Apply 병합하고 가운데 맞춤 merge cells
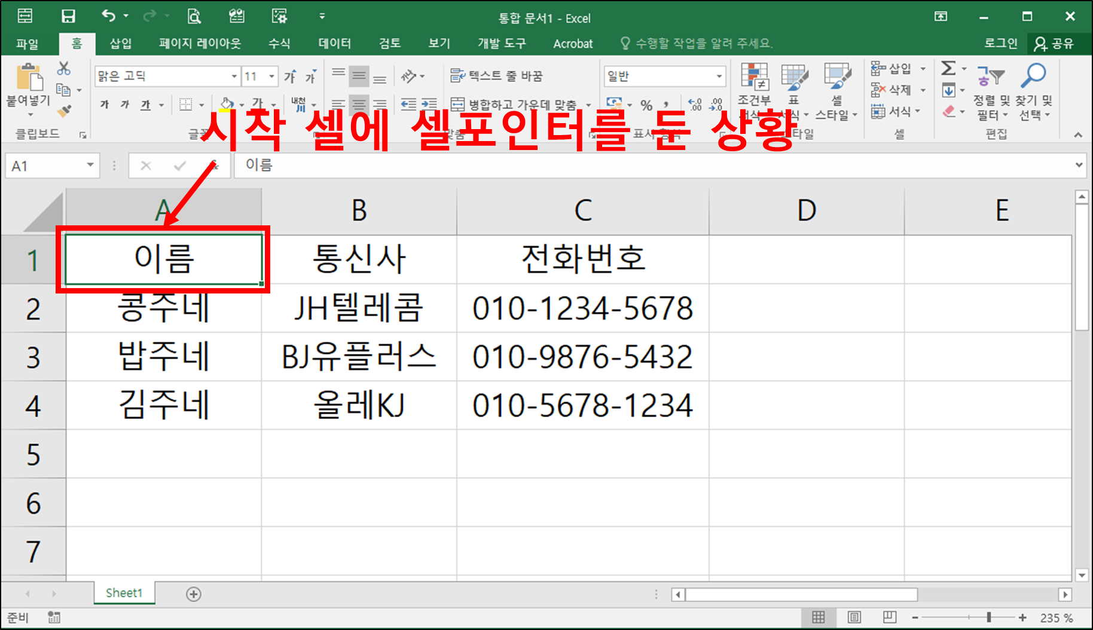This screenshot has width=1093, height=630. (x=514, y=103)
